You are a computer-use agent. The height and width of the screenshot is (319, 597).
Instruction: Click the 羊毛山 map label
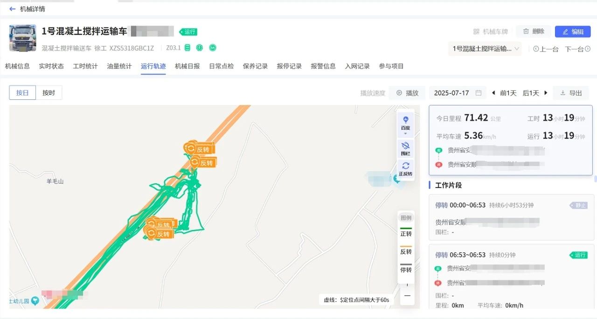pyautogui.click(x=55, y=181)
